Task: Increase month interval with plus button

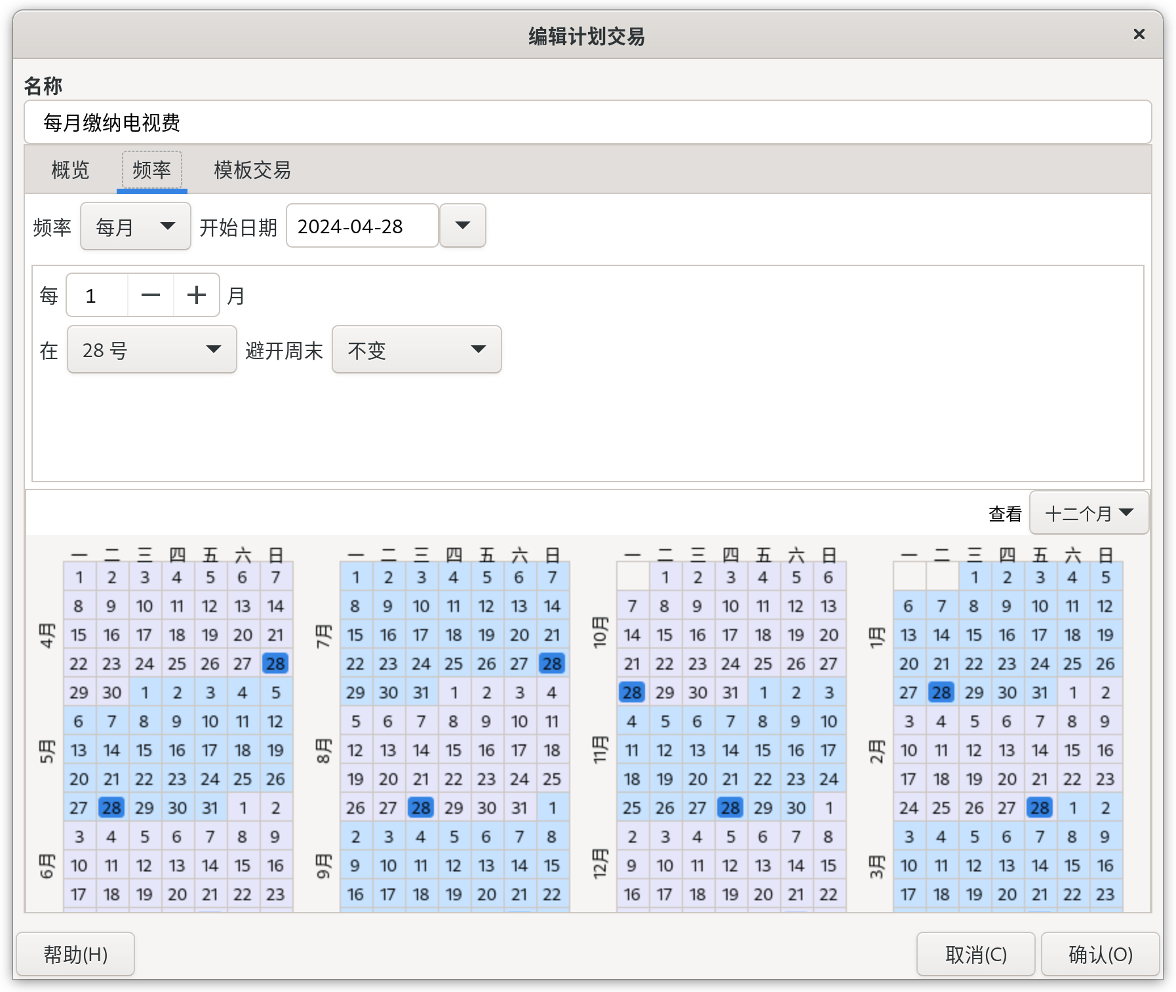Action: coord(197,296)
